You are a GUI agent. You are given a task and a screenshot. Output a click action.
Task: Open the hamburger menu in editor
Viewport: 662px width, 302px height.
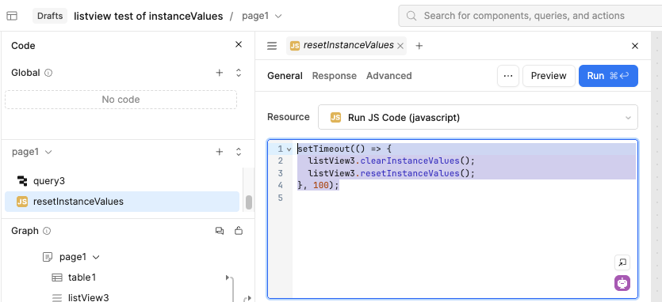pos(272,46)
